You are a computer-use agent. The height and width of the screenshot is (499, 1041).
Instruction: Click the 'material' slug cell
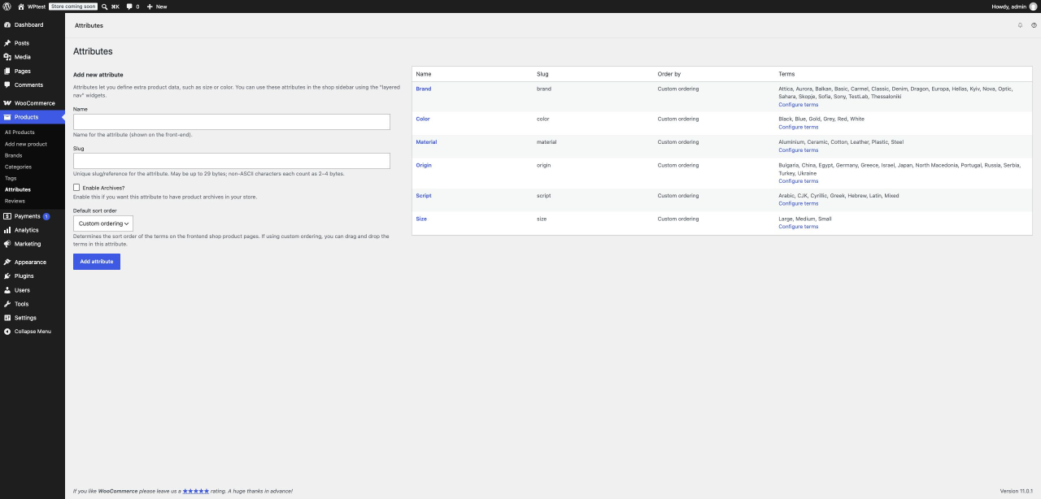pyautogui.click(x=547, y=142)
